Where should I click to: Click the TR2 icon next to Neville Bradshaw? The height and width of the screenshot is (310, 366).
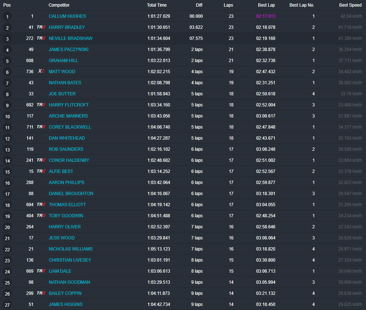coord(41,38)
